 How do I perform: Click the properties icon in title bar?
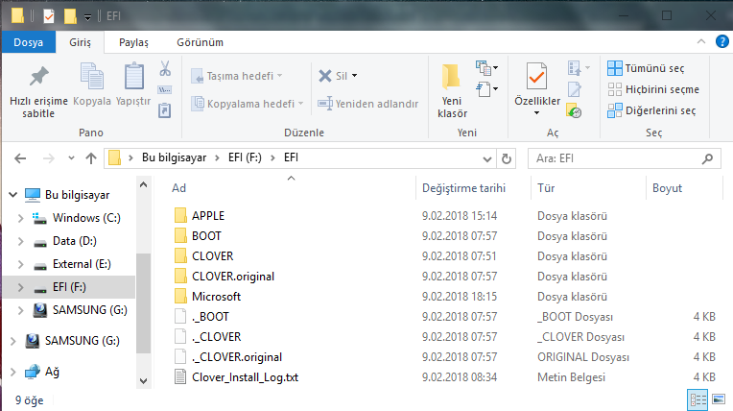click(49, 16)
